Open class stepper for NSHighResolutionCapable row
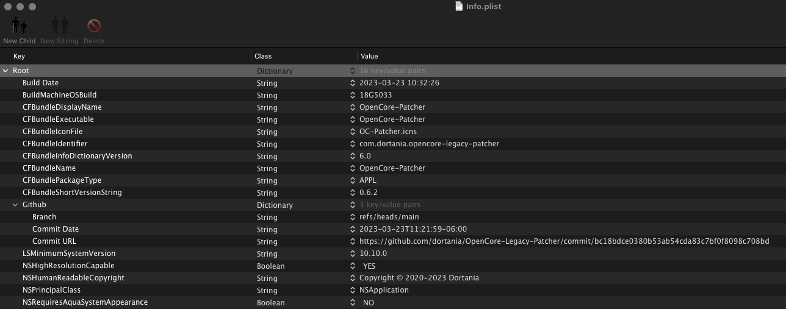786x309 pixels. (x=353, y=266)
